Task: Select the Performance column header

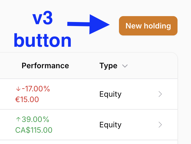Action: pos(45,66)
